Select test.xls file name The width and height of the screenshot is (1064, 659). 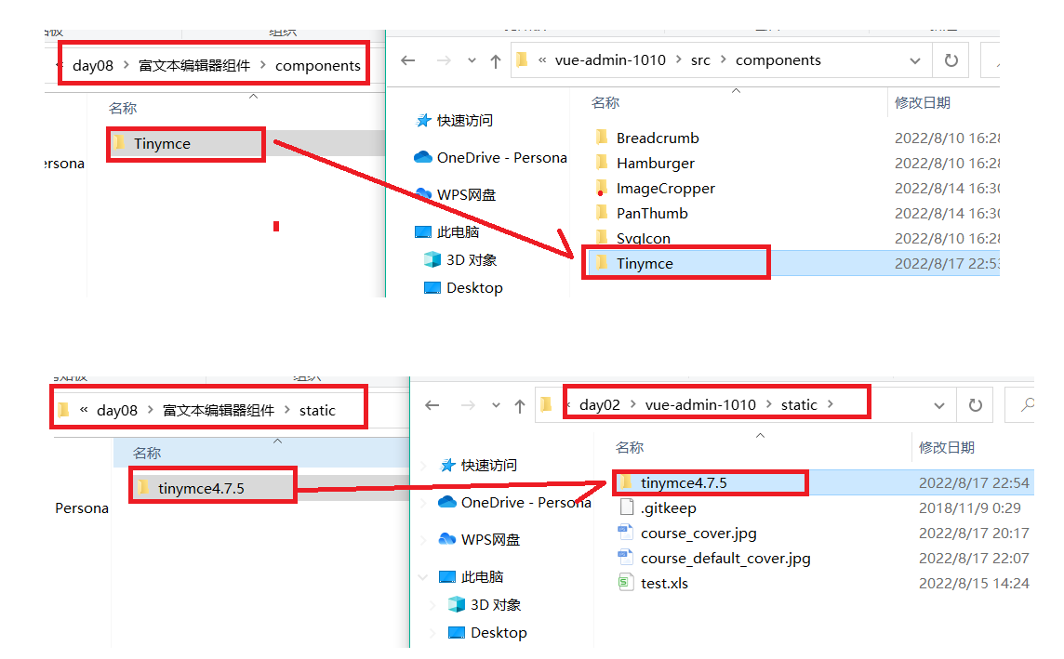click(664, 583)
